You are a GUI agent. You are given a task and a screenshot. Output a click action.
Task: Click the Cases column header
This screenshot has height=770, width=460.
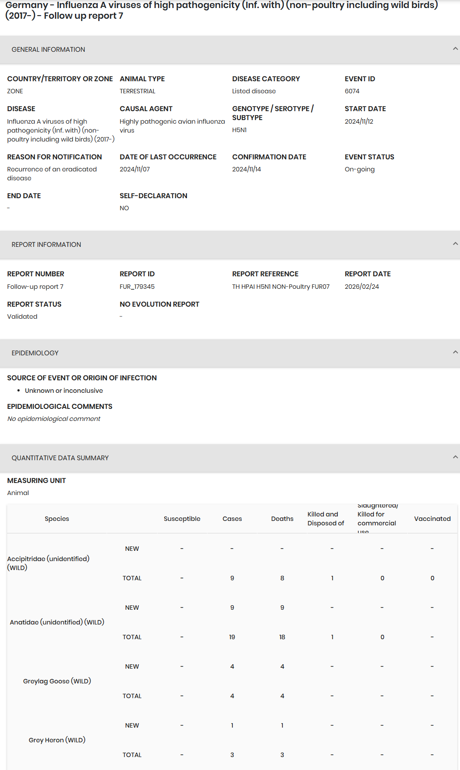(232, 519)
